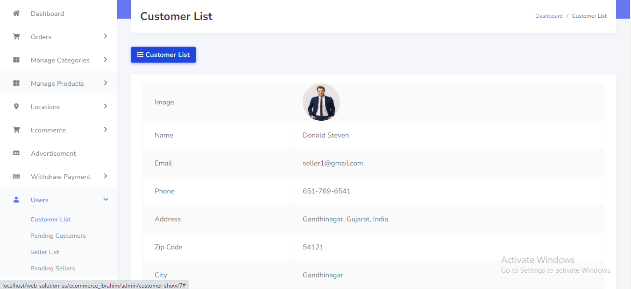
Task: Open Seller List in sidebar
Action: pyautogui.click(x=45, y=252)
